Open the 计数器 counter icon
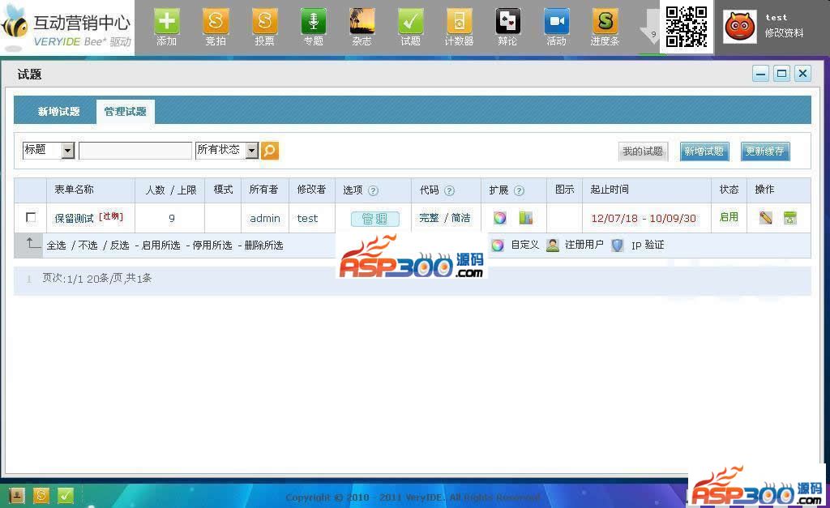 coord(459,22)
